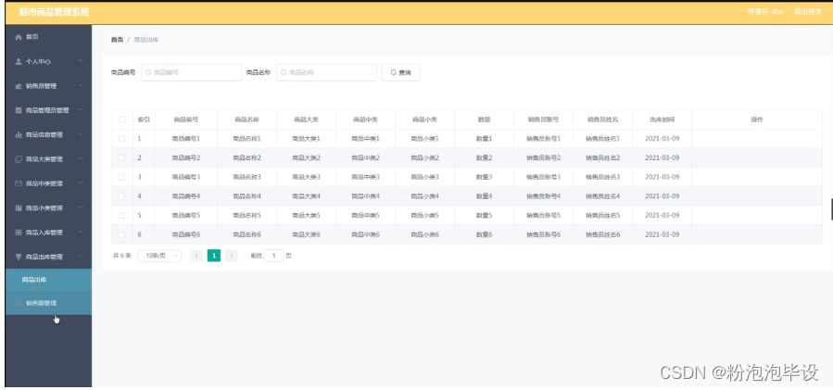The height and width of the screenshot is (390, 833).
Task: Click 管理员 abo account label
Action: click(765, 12)
